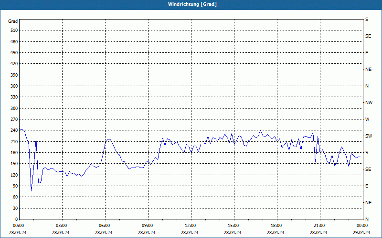The height and width of the screenshot is (238, 382).
Task: Click the 28.04.24 date under 12:00
Action: [x=190, y=233]
